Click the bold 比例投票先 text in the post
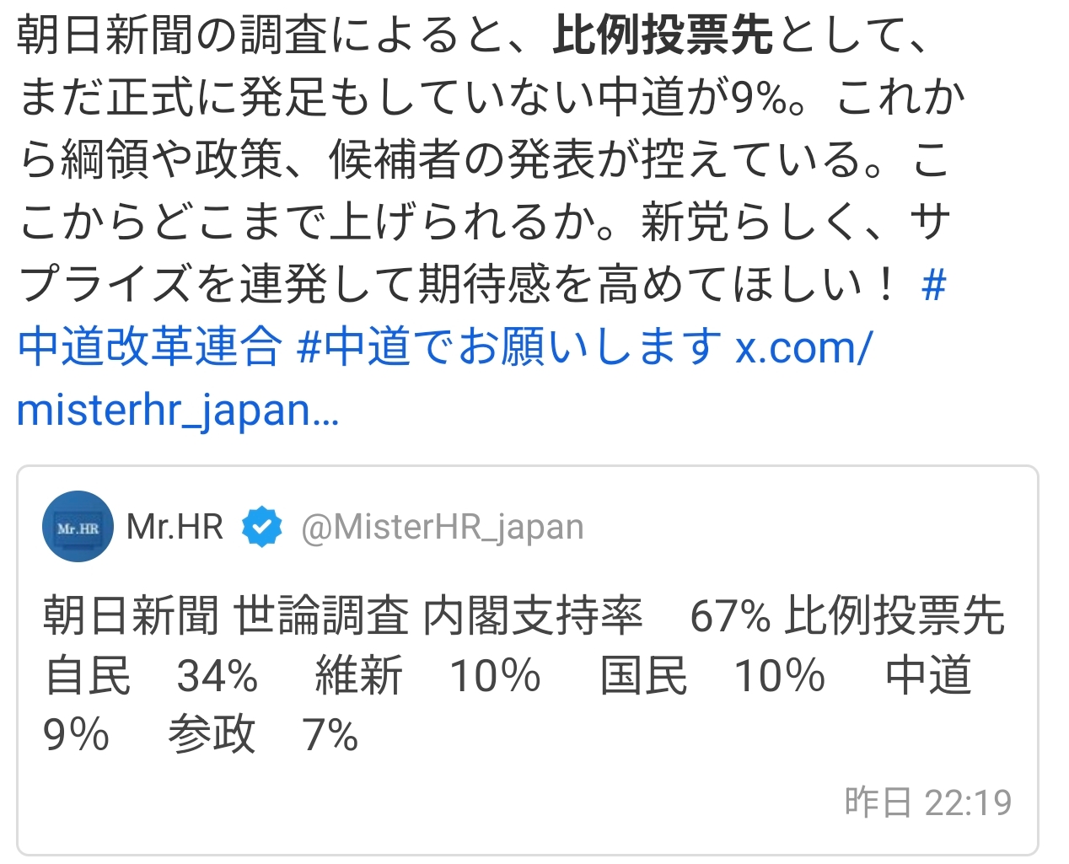The width and height of the screenshot is (1069, 864). [663, 35]
